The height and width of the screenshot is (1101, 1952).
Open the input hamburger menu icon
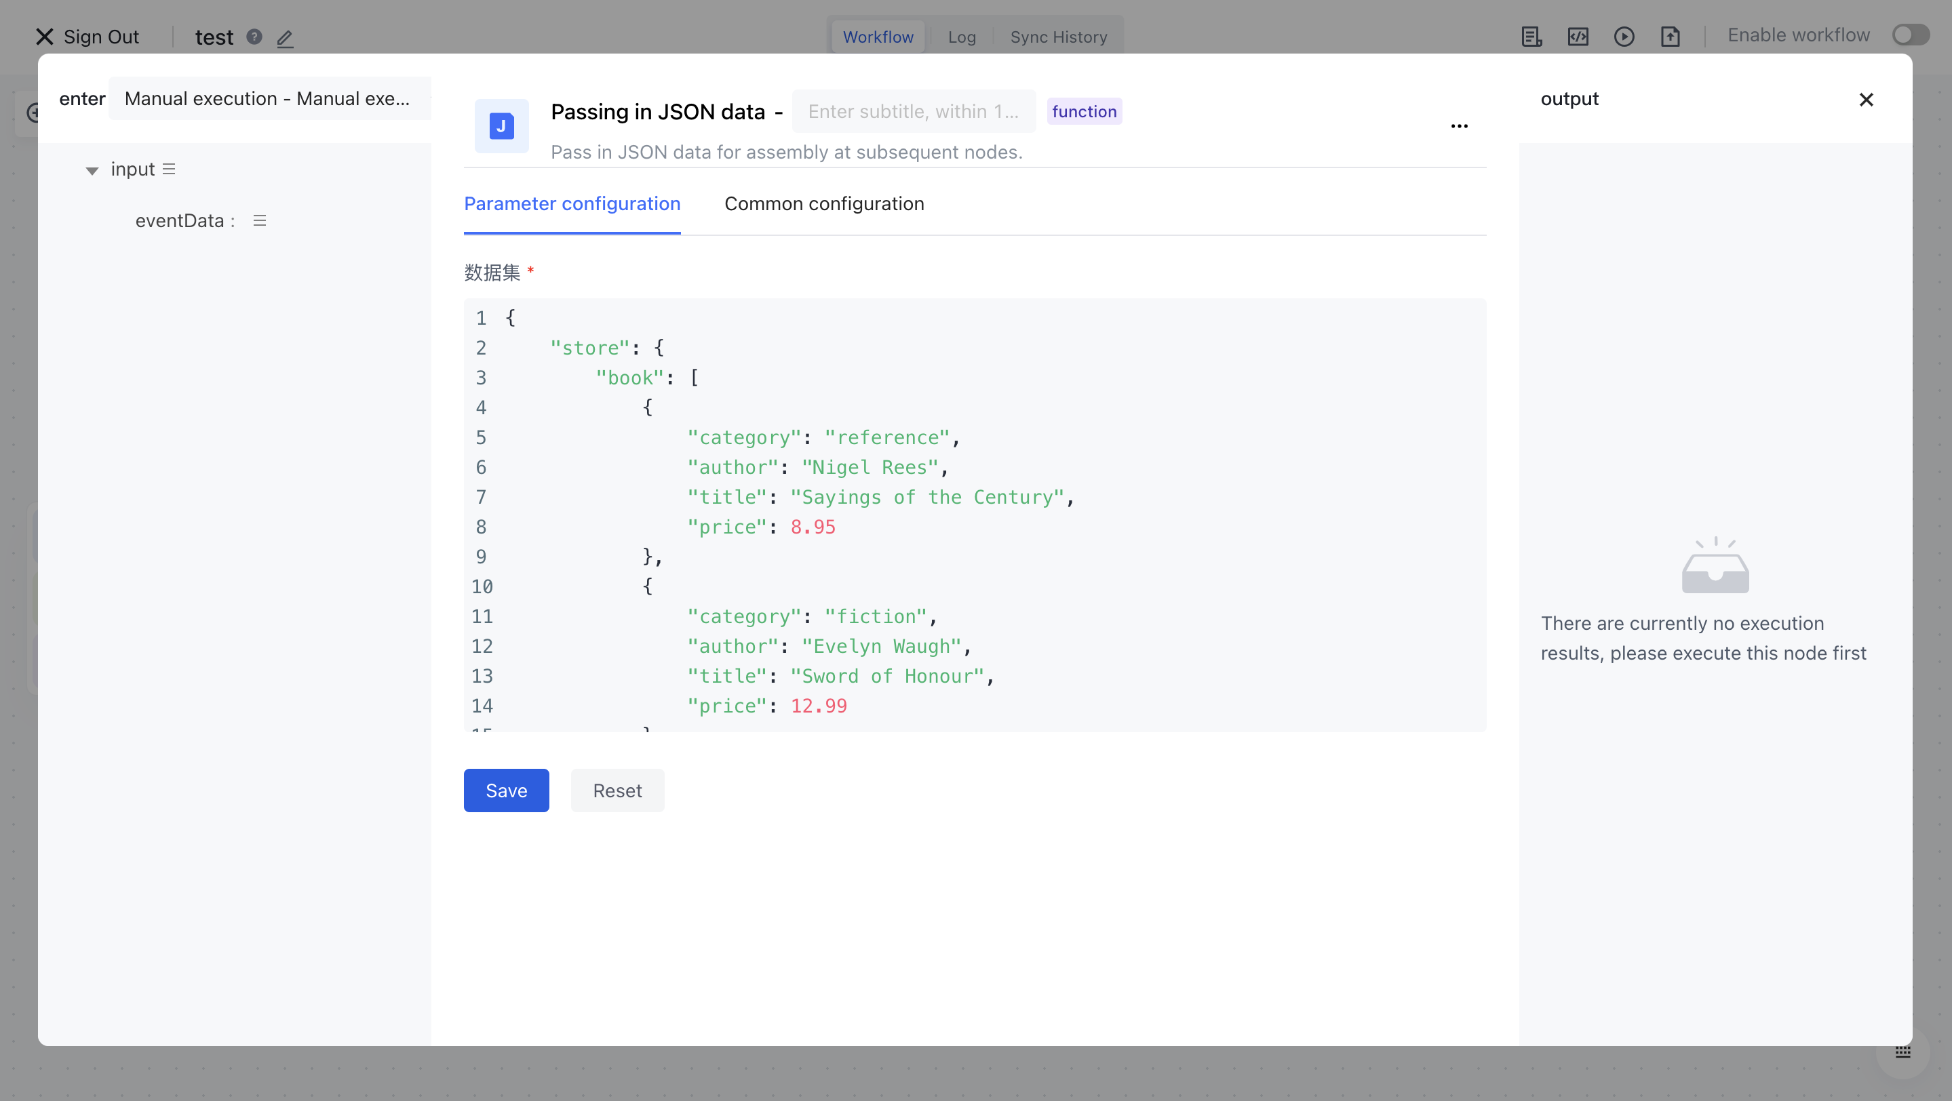(169, 168)
